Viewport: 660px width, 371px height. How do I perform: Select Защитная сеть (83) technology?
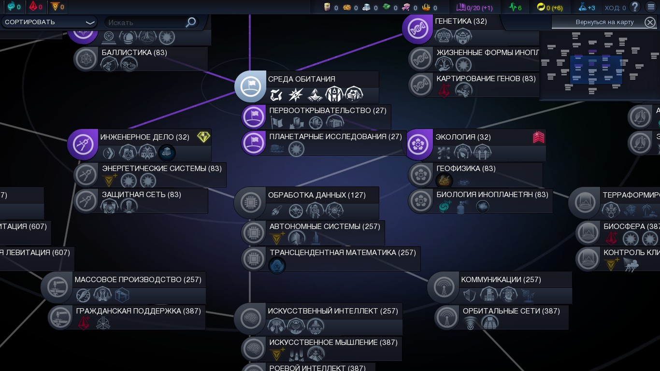(141, 201)
